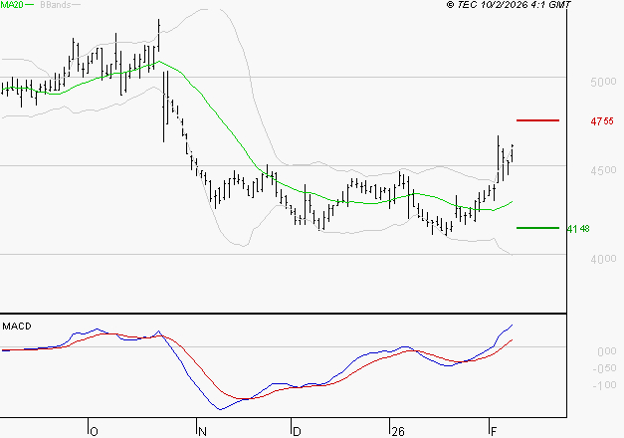The width and height of the screenshot is (624, 438).
Task: Click the 4000 price axis label
Action: point(603,259)
